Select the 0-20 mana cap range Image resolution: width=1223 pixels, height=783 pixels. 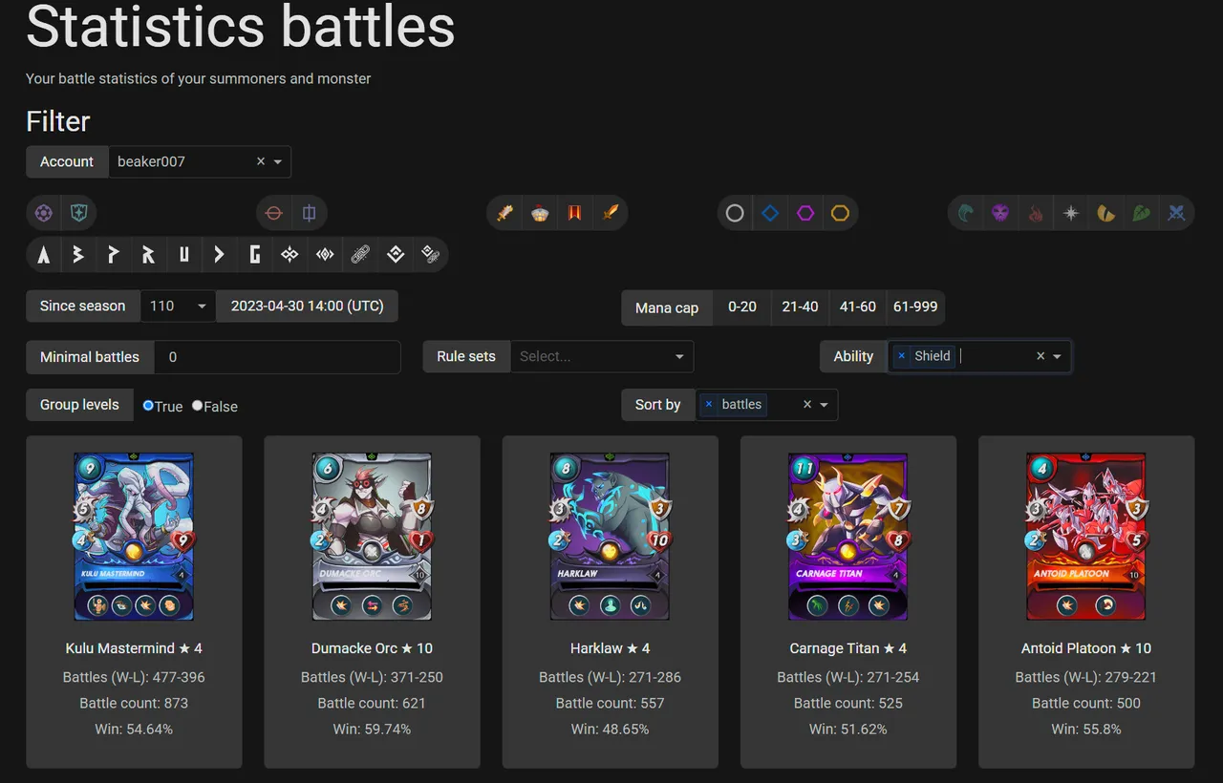point(742,307)
